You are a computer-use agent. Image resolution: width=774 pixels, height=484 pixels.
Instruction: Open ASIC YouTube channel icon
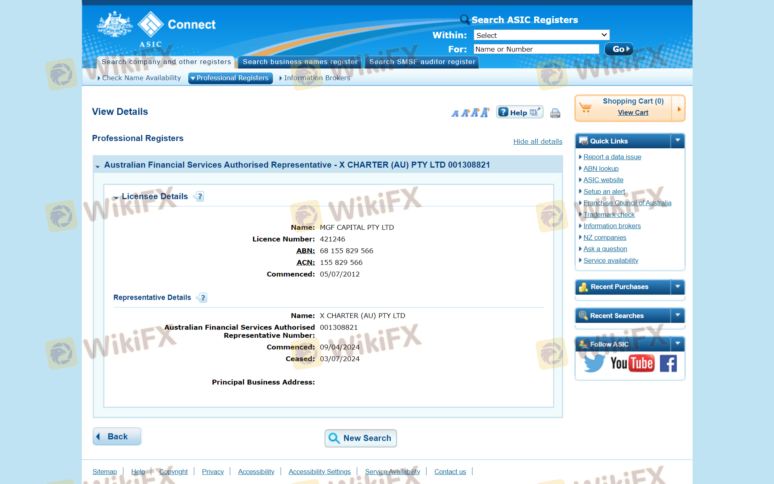pyautogui.click(x=632, y=363)
